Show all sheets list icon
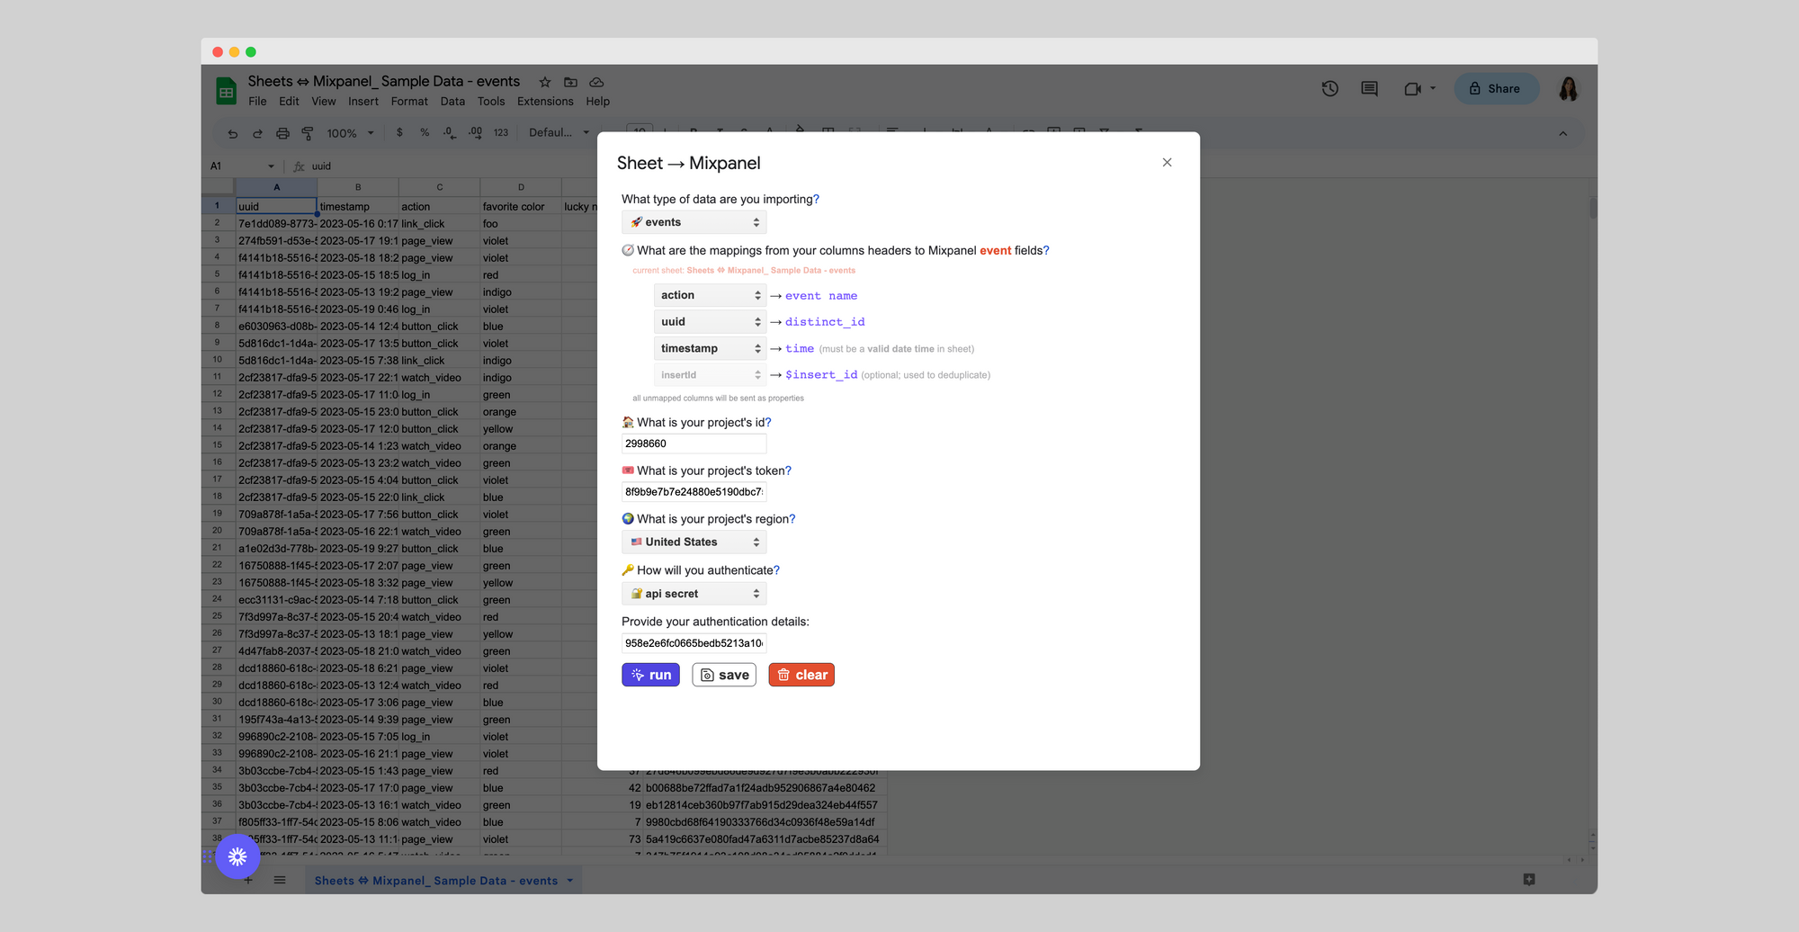The width and height of the screenshot is (1799, 932). pyautogui.click(x=280, y=880)
